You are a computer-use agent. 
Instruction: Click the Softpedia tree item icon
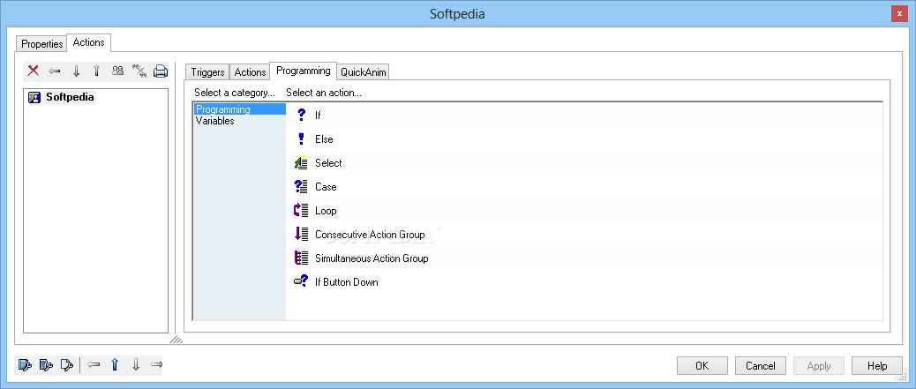point(34,98)
